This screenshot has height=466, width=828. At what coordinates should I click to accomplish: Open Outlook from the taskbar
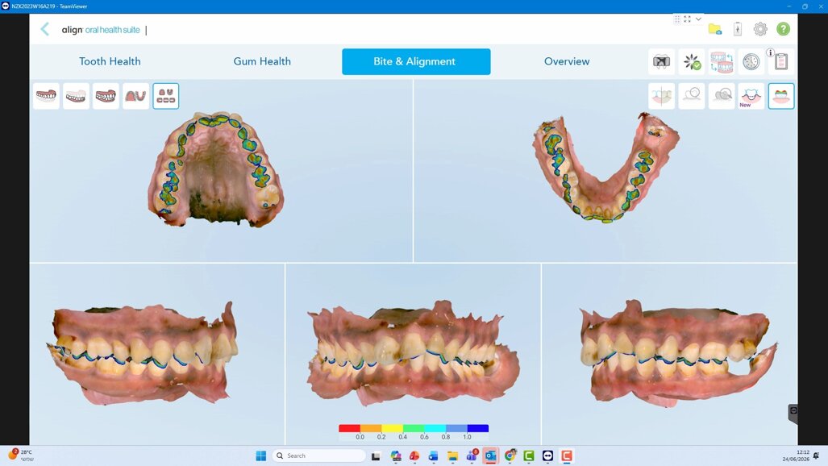coord(490,456)
